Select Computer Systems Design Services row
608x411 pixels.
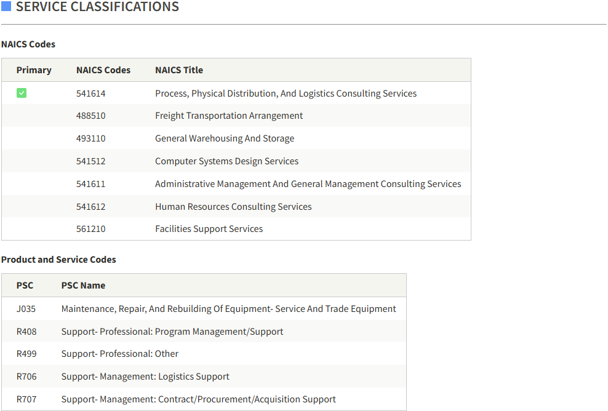click(236, 161)
